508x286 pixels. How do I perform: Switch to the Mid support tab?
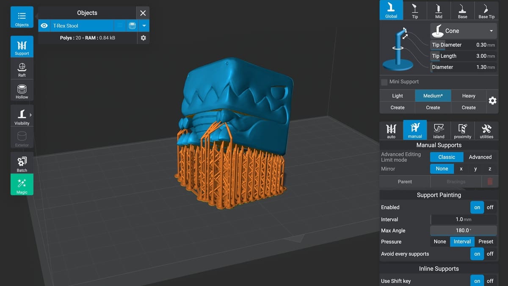coord(439,11)
